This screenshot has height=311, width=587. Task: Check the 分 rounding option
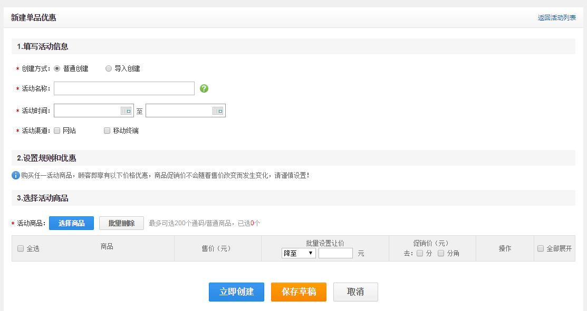(420, 254)
